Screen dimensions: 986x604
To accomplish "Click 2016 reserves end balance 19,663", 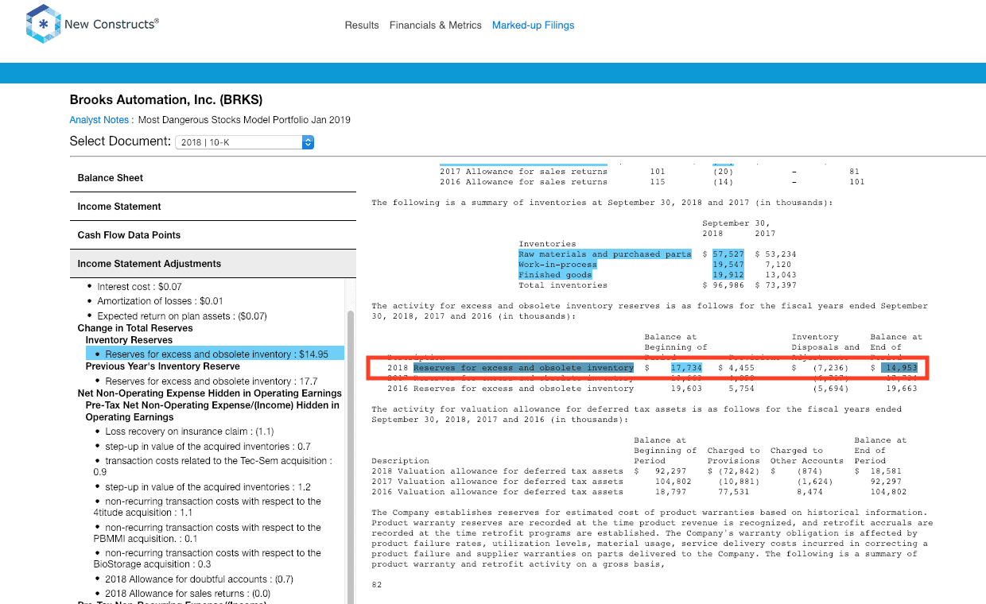I will [x=902, y=389].
